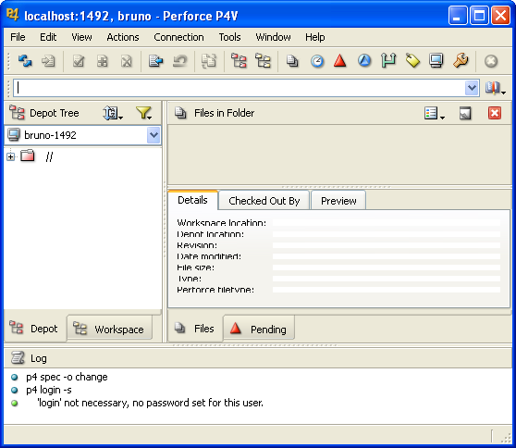Show the depot tree via toolbar icon
The image size is (516, 448).
point(239,61)
